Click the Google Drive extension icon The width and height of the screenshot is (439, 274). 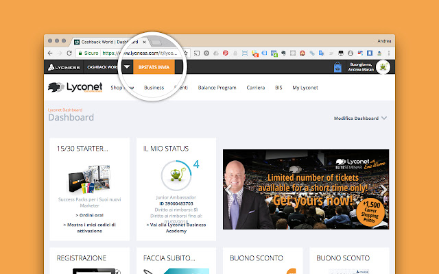click(216, 53)
